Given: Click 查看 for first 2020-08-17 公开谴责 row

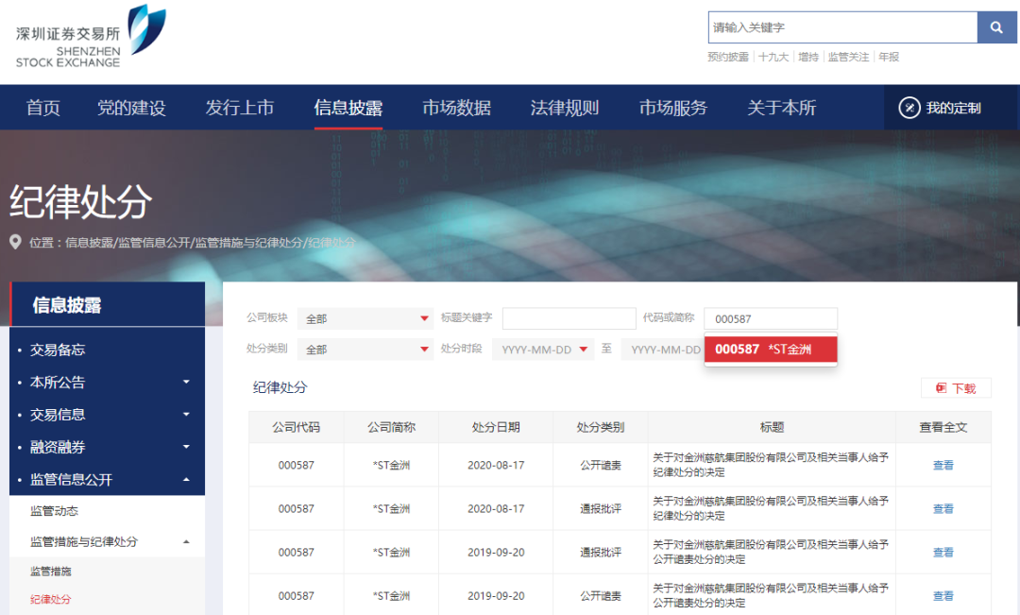Looking at the screenshot, I should point(943,466).
